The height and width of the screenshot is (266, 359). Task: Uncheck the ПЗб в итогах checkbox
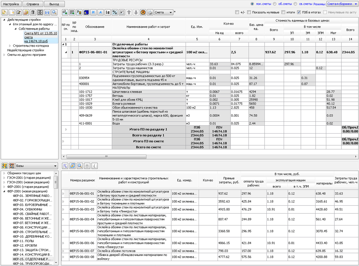point(299,13)
